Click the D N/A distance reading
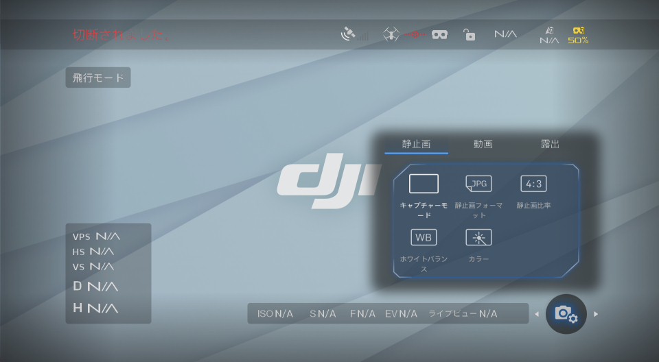The image size is (659, 362). (x=95, y=287)
